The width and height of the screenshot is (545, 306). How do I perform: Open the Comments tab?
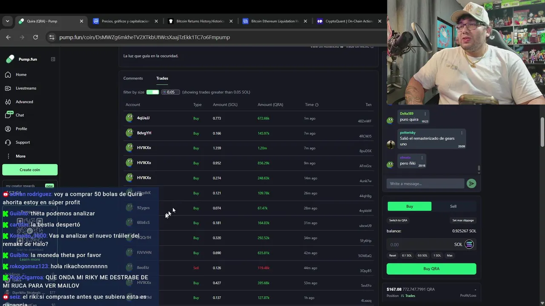133,78
